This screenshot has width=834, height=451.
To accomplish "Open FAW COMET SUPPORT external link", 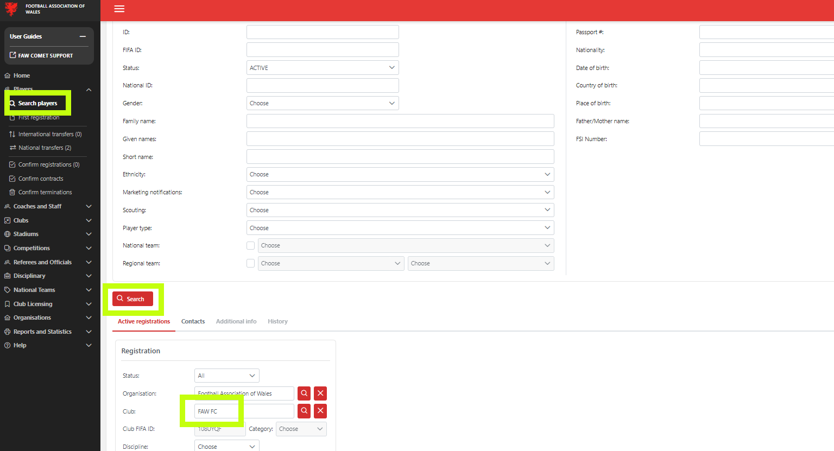I will coord(41,55).
